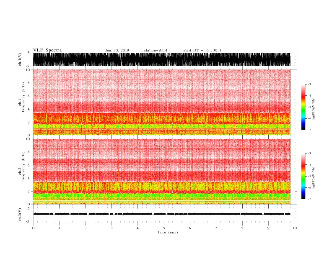Screen dimensions: 332x256
Task: Click inside the ch.1 spectrogram panel
Action: point(162,102)
